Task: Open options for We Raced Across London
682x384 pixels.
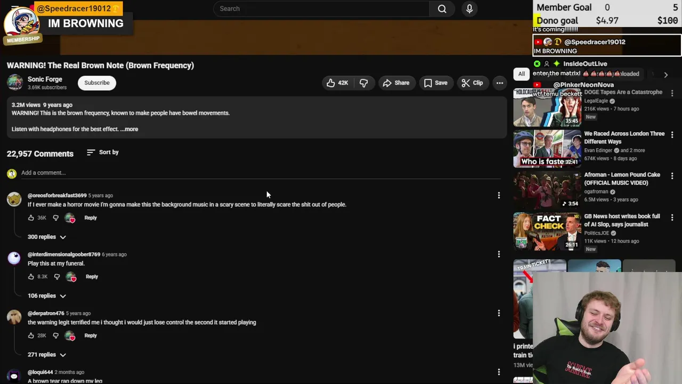Action: pos(672,135)
